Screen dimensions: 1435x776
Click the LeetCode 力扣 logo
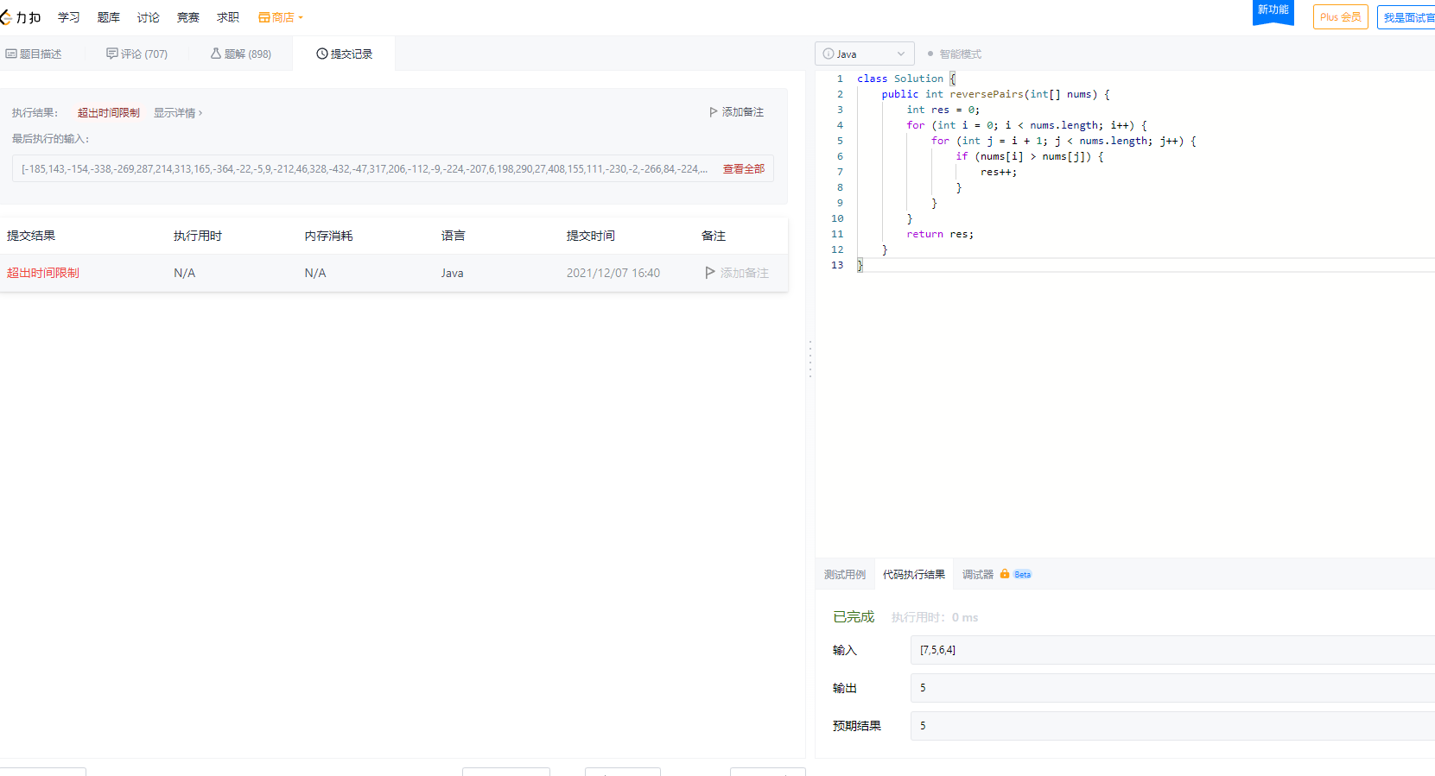(20, 17)
